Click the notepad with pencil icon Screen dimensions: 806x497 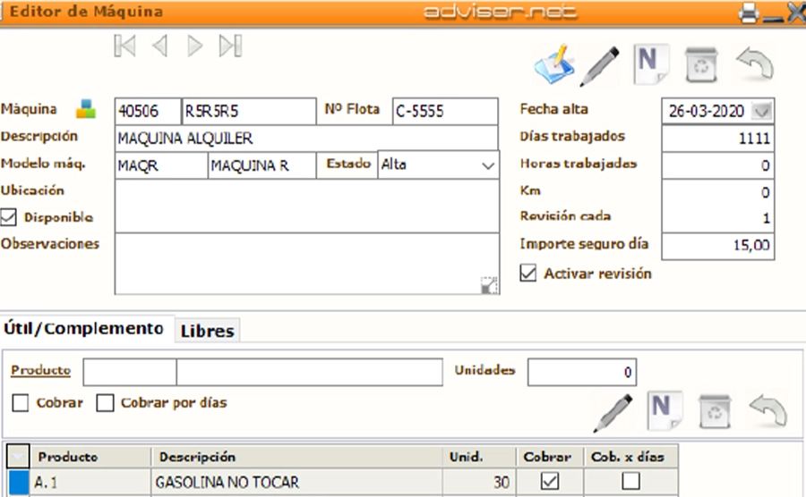tap(553, 64)
